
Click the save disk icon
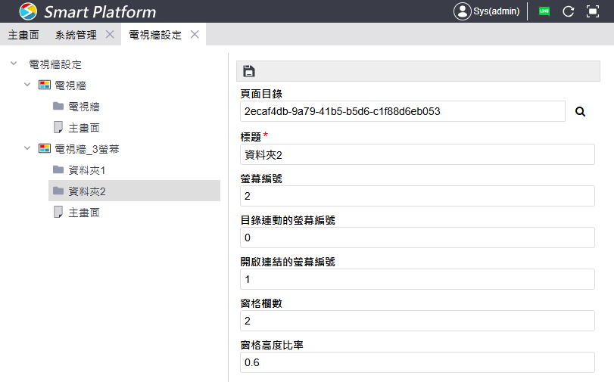click(x=249, y=71)
